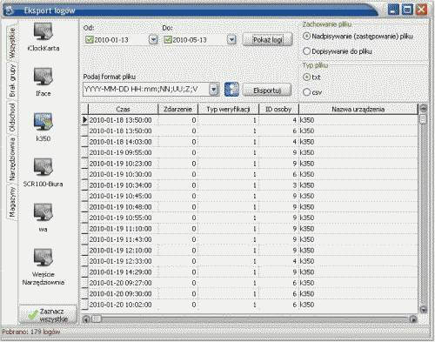Viewport: 435px width, 342px height.
Task: Sort by the Zdarzenie column header
Action: (x=177, y=109)
